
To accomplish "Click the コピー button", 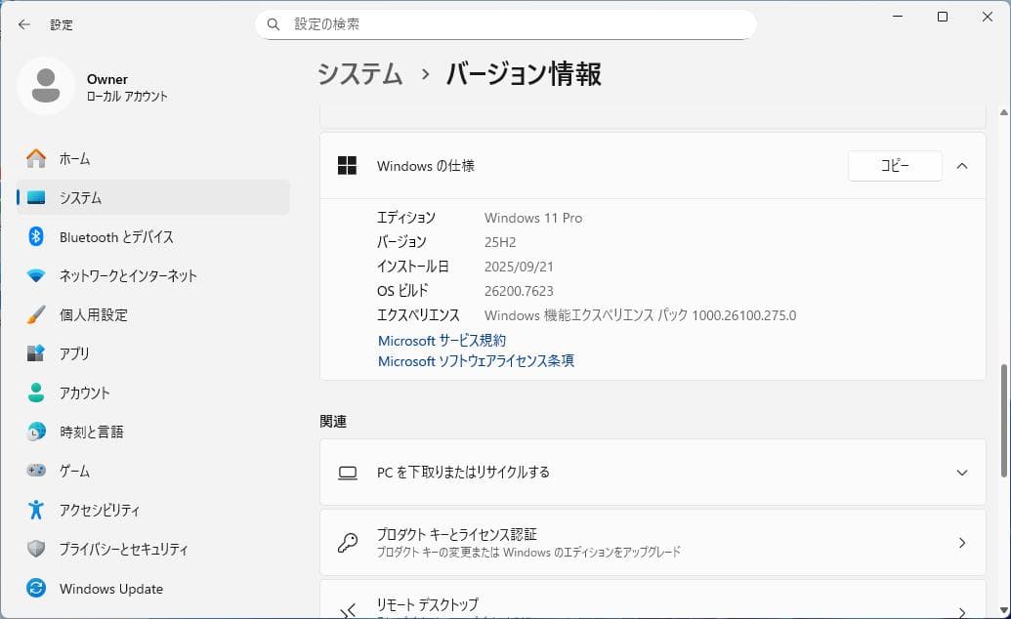I will tap(894, 165).
